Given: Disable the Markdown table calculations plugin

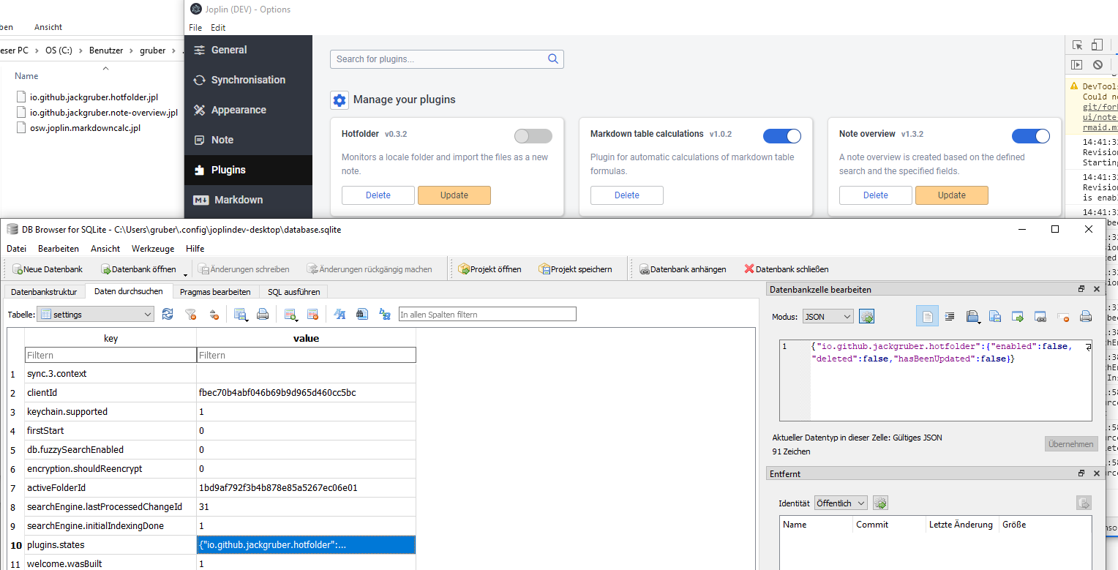Looking at the screenshot, I should click(x=782, y=136).
